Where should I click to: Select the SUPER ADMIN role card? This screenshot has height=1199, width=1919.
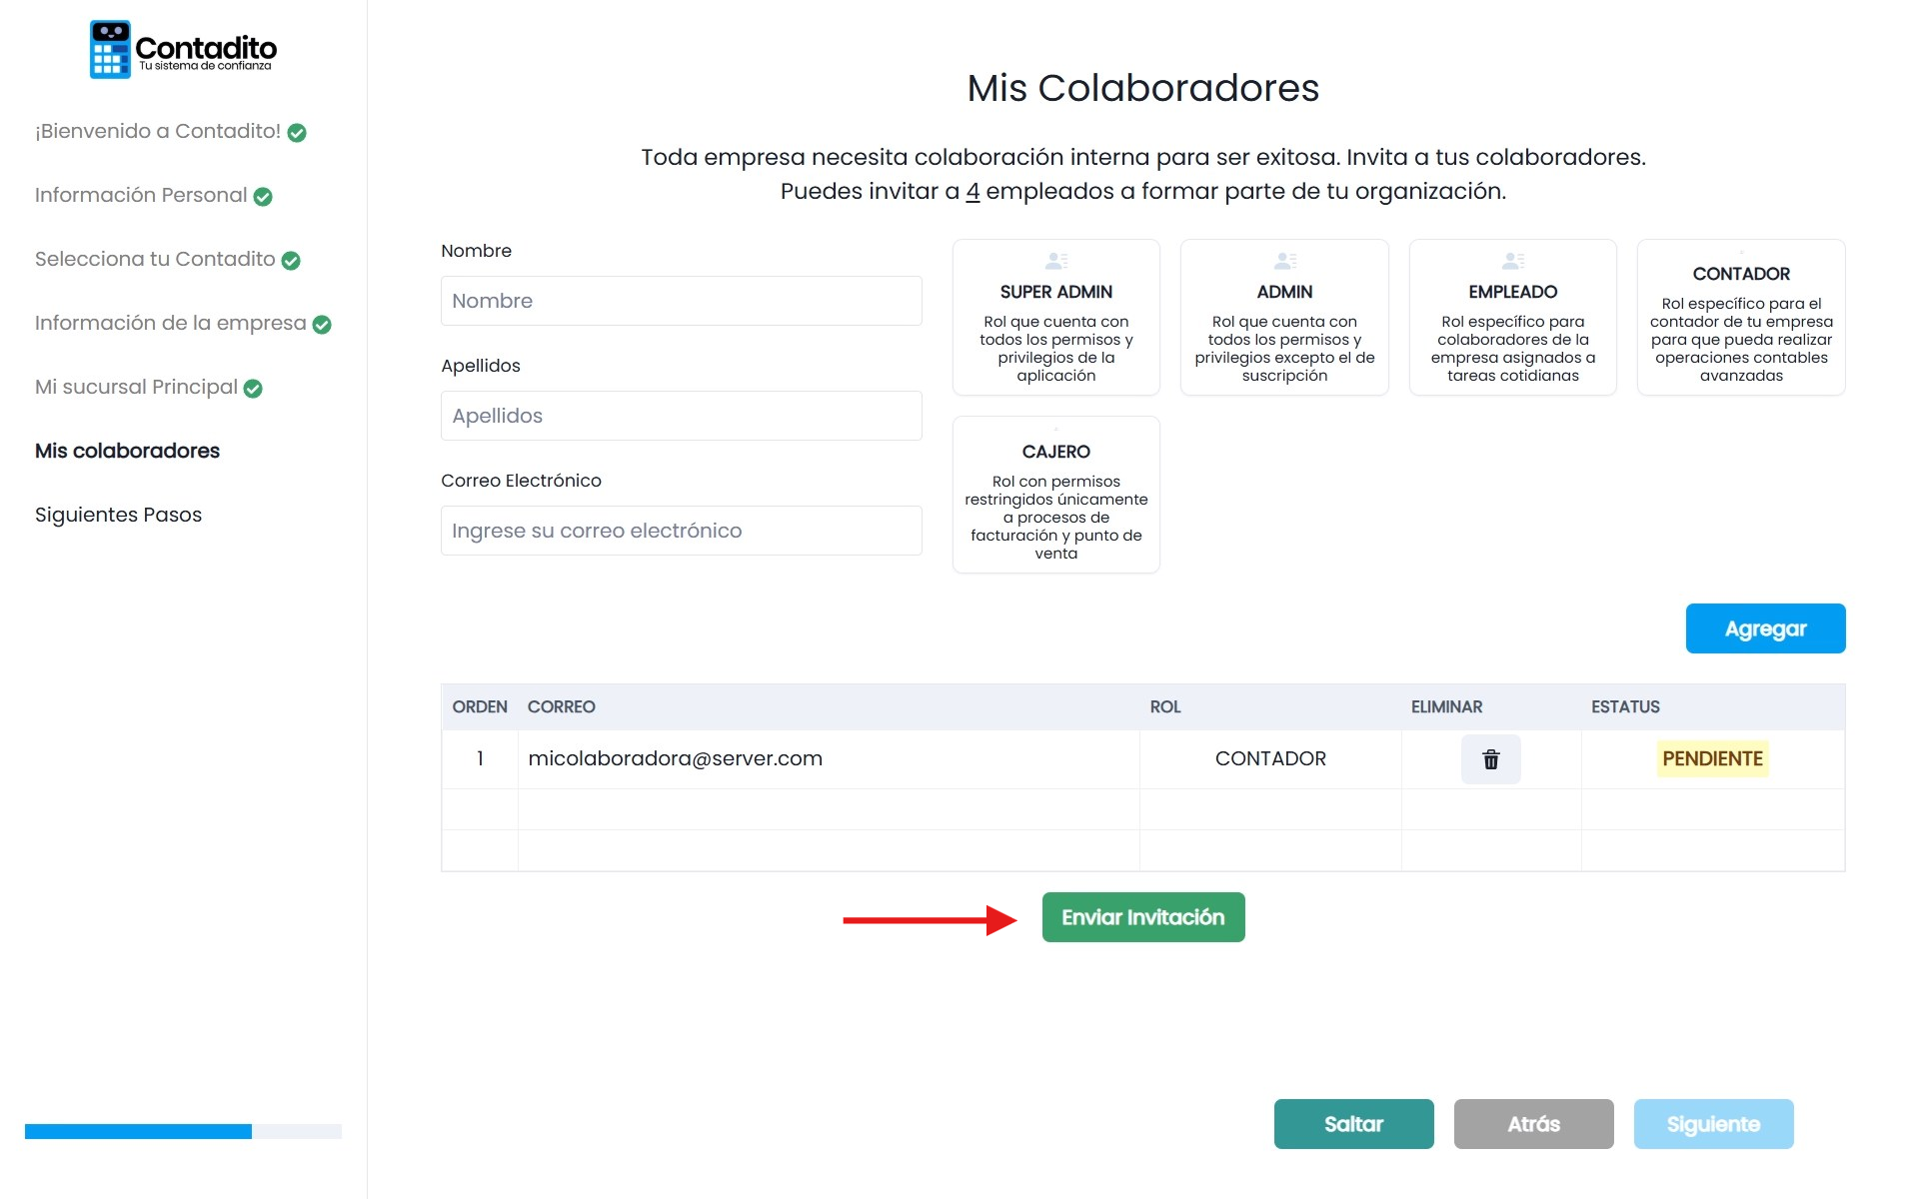1056,318
